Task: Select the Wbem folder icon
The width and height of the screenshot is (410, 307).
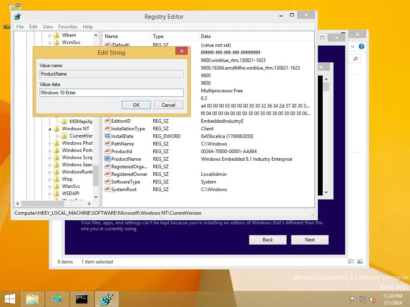Action: [x=57, y=35]
